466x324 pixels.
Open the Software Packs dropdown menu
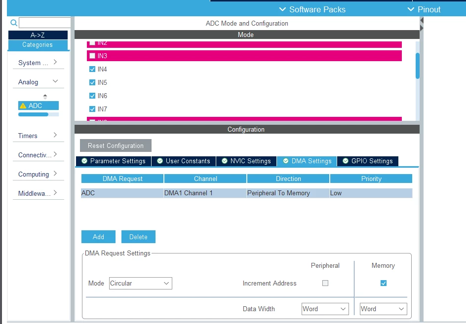point(312,9)
